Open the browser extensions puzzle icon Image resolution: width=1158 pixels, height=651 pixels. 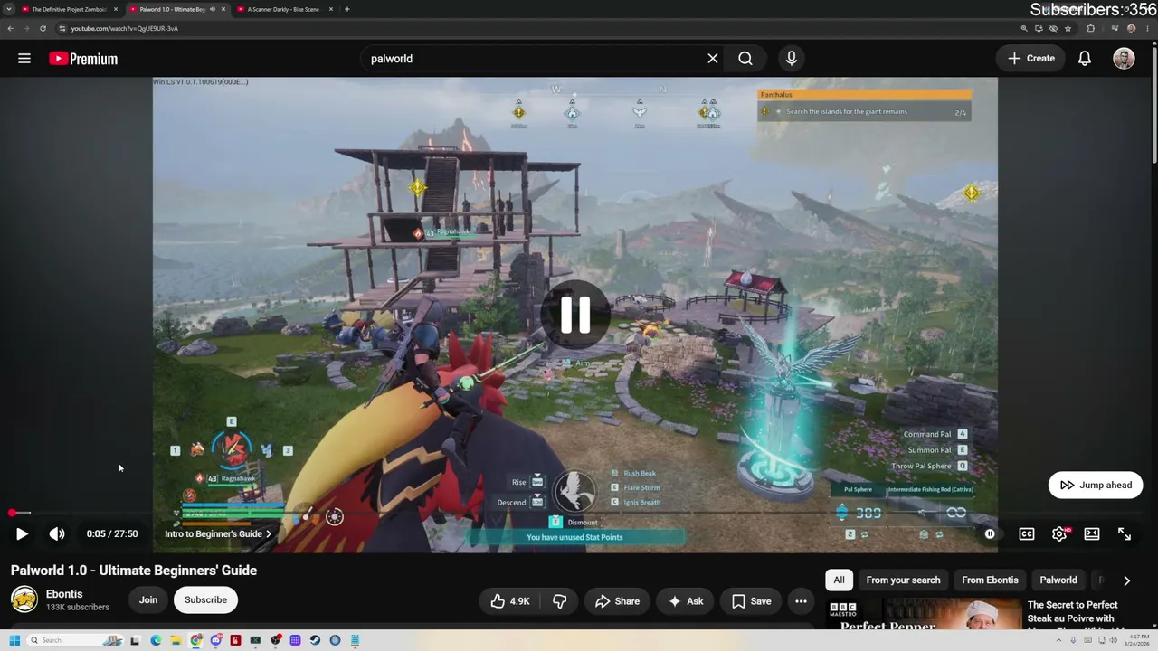(1090, 28)
